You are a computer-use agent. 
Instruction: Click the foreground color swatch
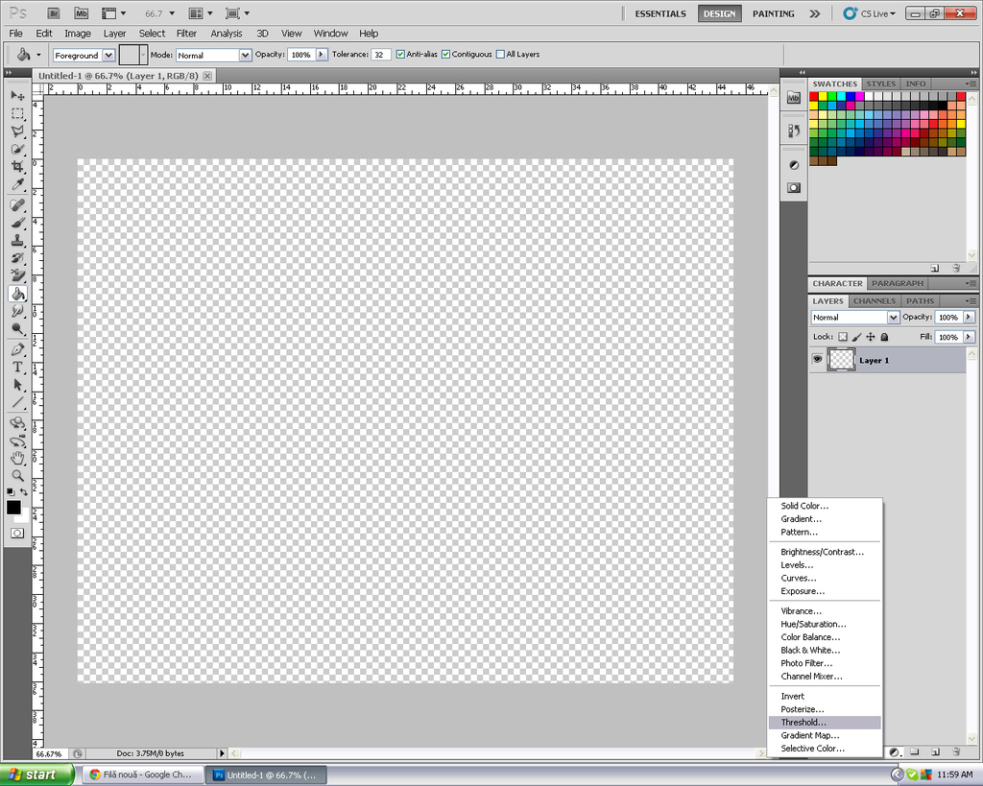(x=13, y=507)
